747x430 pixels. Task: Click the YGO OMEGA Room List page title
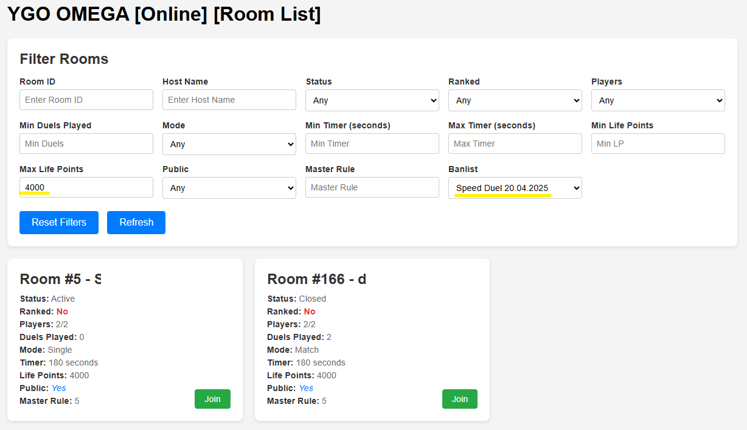click(164, 14)
